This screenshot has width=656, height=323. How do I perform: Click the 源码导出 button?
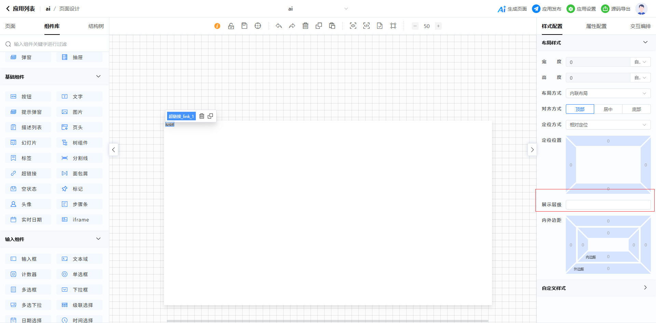(616, 9)
